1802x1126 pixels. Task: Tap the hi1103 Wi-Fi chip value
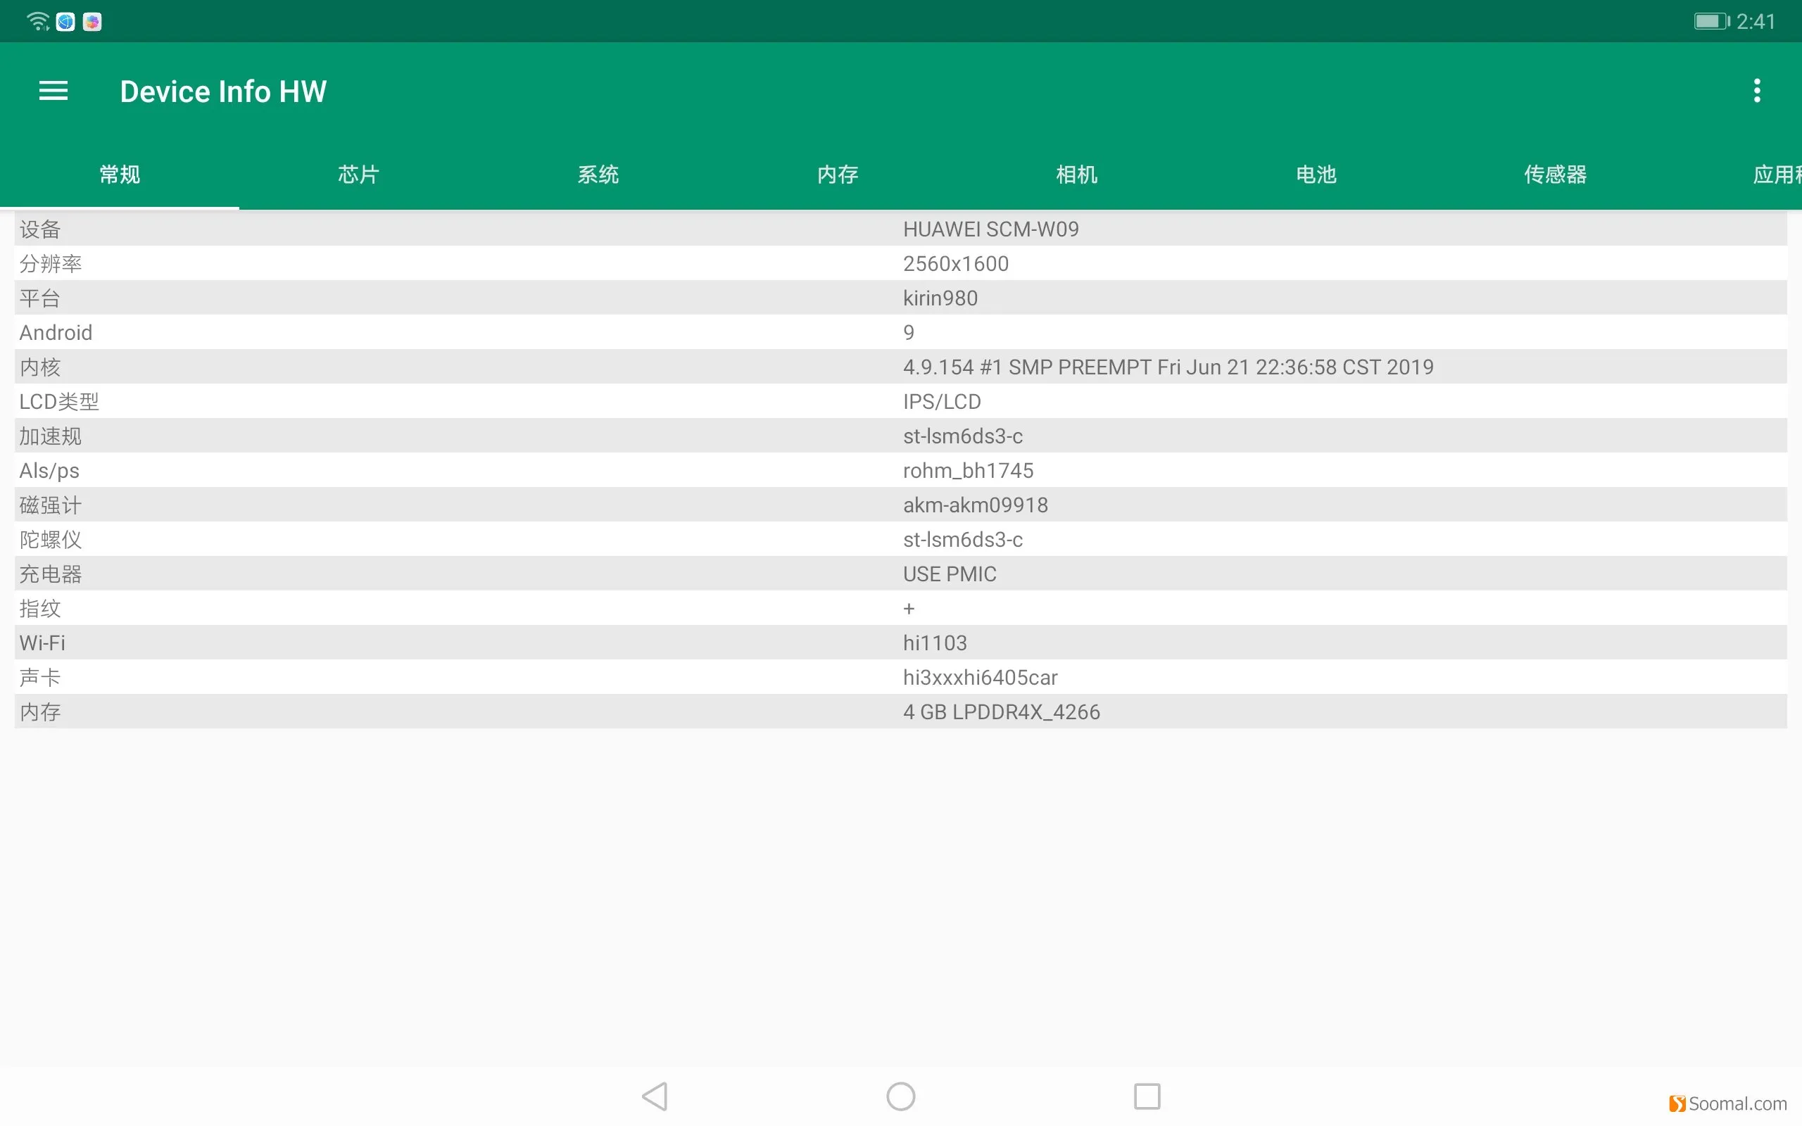click(935, 643)
